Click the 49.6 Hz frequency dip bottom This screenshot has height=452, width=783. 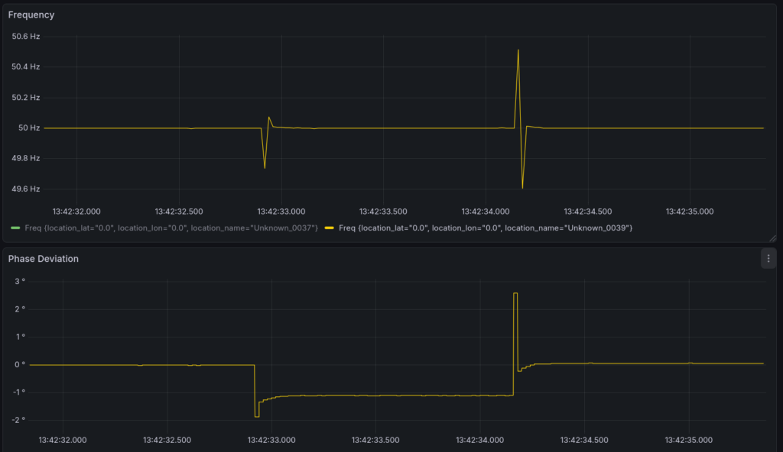coord(522,187)
